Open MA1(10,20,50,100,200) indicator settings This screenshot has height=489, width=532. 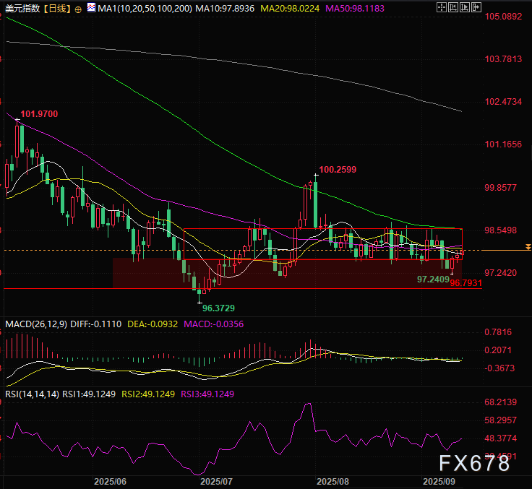click(x=144, y=9)
